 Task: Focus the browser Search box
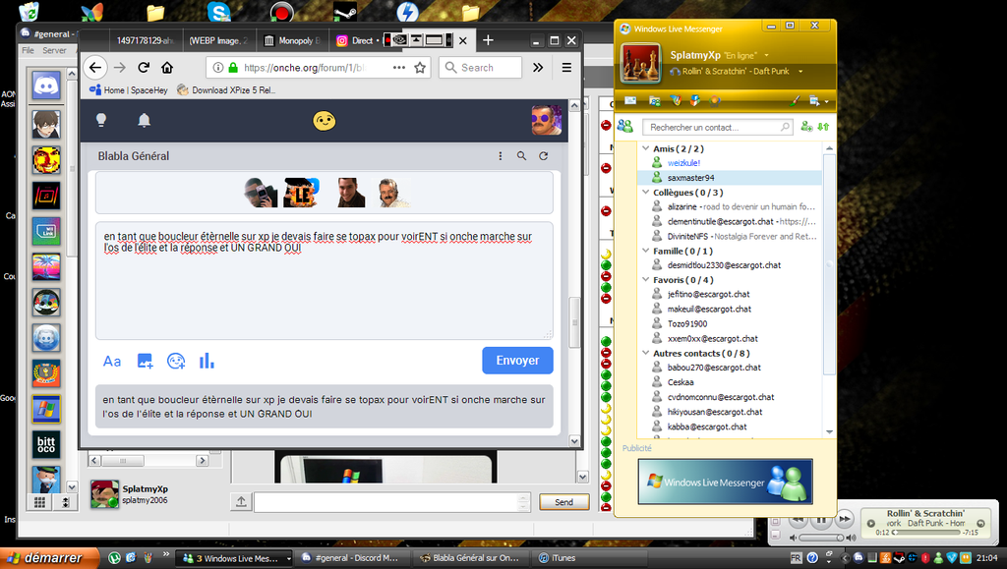point(480,68)
